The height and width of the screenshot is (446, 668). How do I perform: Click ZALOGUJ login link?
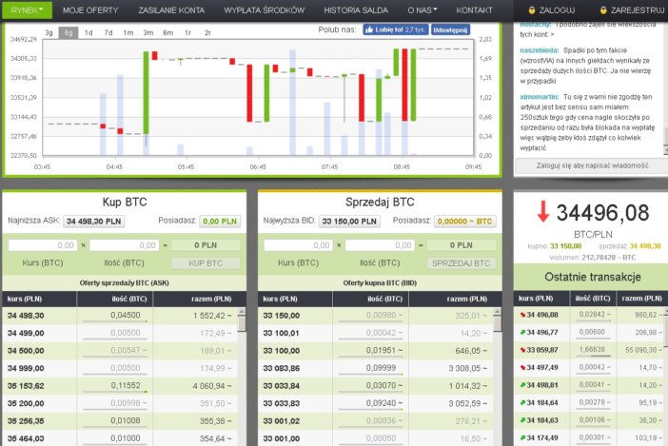pos(557,10)
